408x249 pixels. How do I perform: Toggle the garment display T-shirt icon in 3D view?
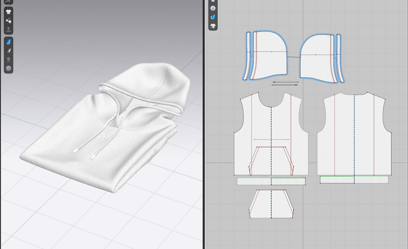click(8, 12)
